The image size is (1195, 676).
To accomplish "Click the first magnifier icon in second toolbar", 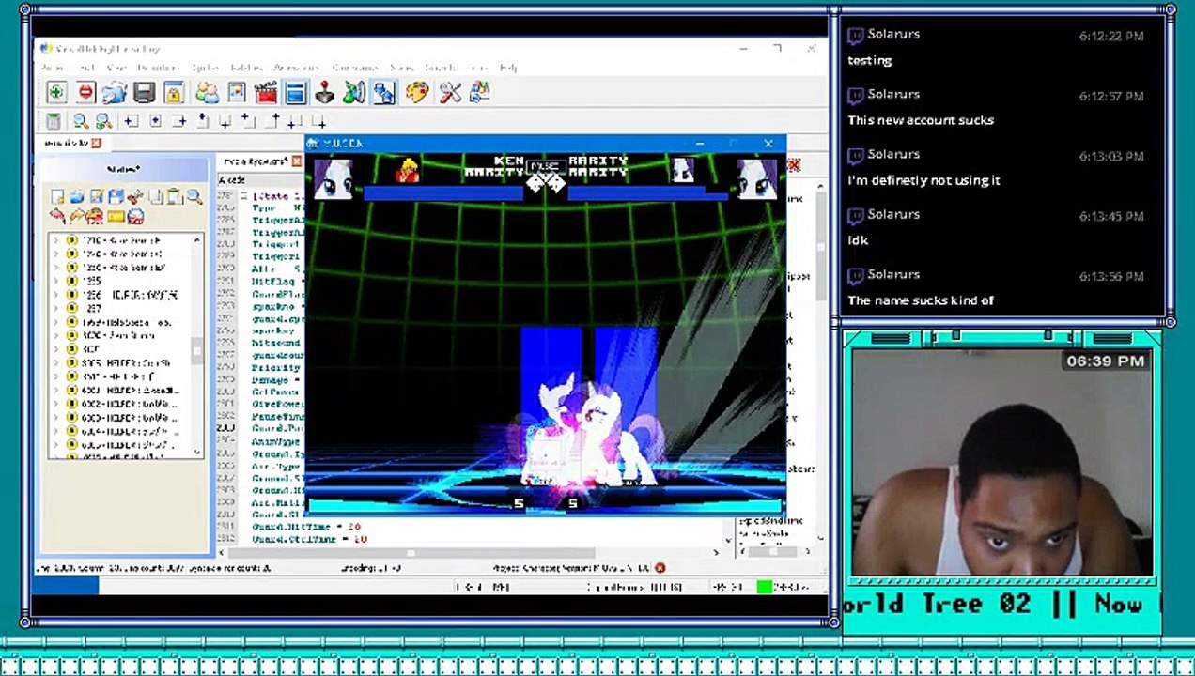I will pyautogui.click(x=81, y=121).
